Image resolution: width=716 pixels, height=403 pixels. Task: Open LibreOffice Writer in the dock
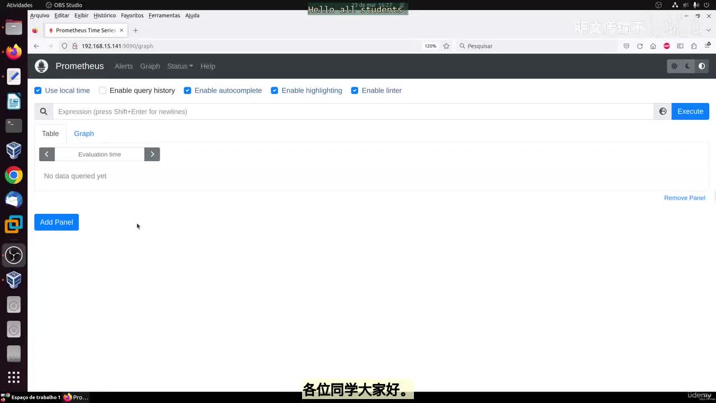point(14,101)
